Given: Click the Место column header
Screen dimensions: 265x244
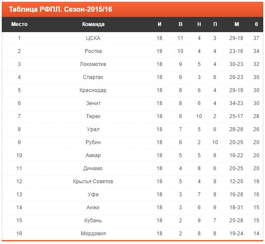Looking at the screenshot, I should click(x=19, y=24).
